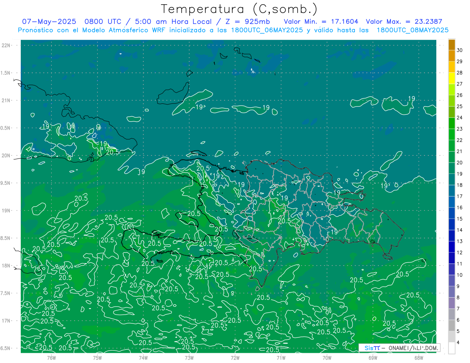
Task: Click the blue swatch between 16 and 17
Action: click(452, 202)
